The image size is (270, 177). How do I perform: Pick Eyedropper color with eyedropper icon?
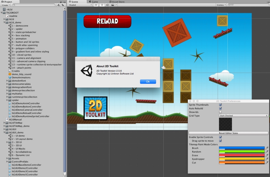(x=267, y=159)
